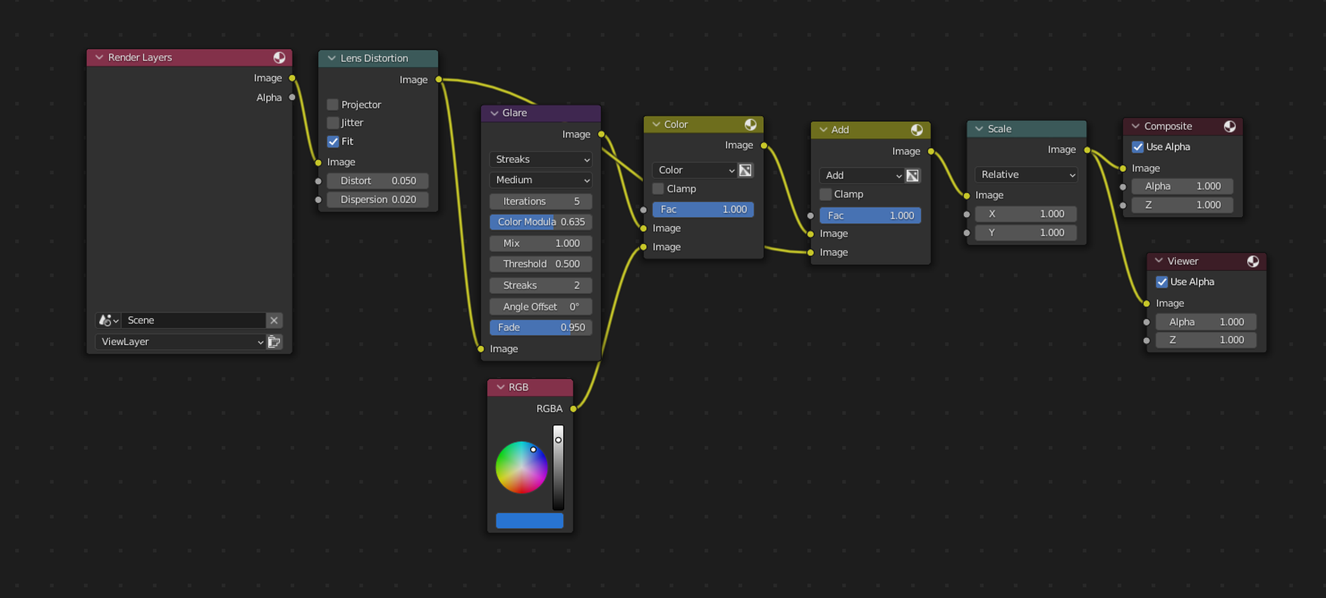Click the Dispersion field in Lens Distortion

click(377, 199)
